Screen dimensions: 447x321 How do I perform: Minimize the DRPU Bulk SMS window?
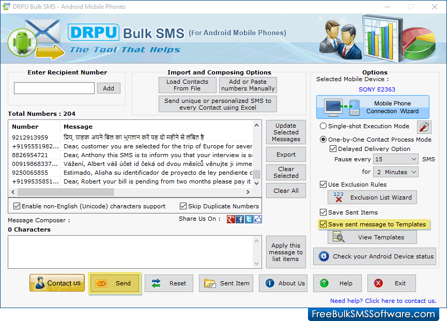pos(388,7)
